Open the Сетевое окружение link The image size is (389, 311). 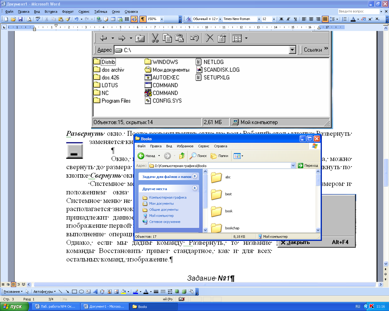[x=165, y=222]
